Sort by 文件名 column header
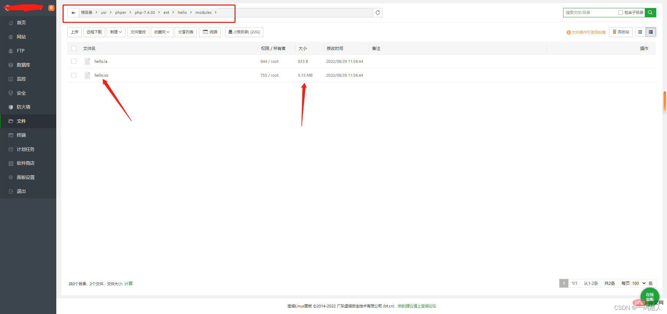This screenshot has width=667, height=314. coord(89,49)
